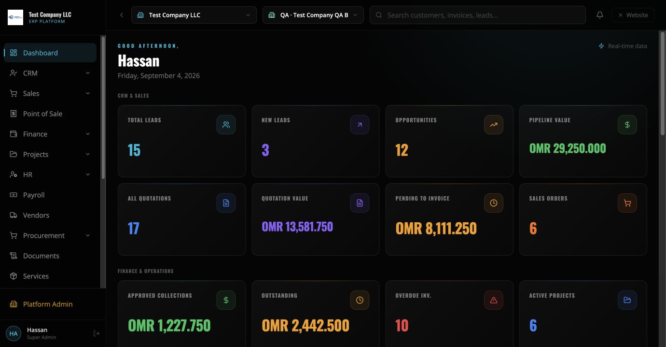Click the Pipeline Value dollar icon
This screenshot has height=347, width=666.
[627, 125]
